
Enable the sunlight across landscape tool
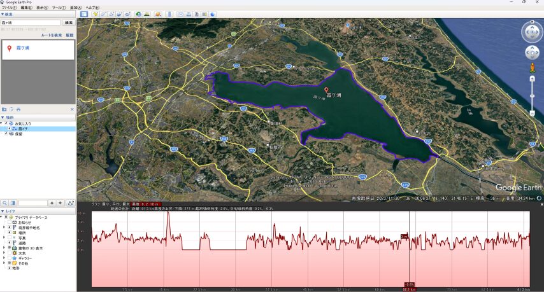coord(147,13)
